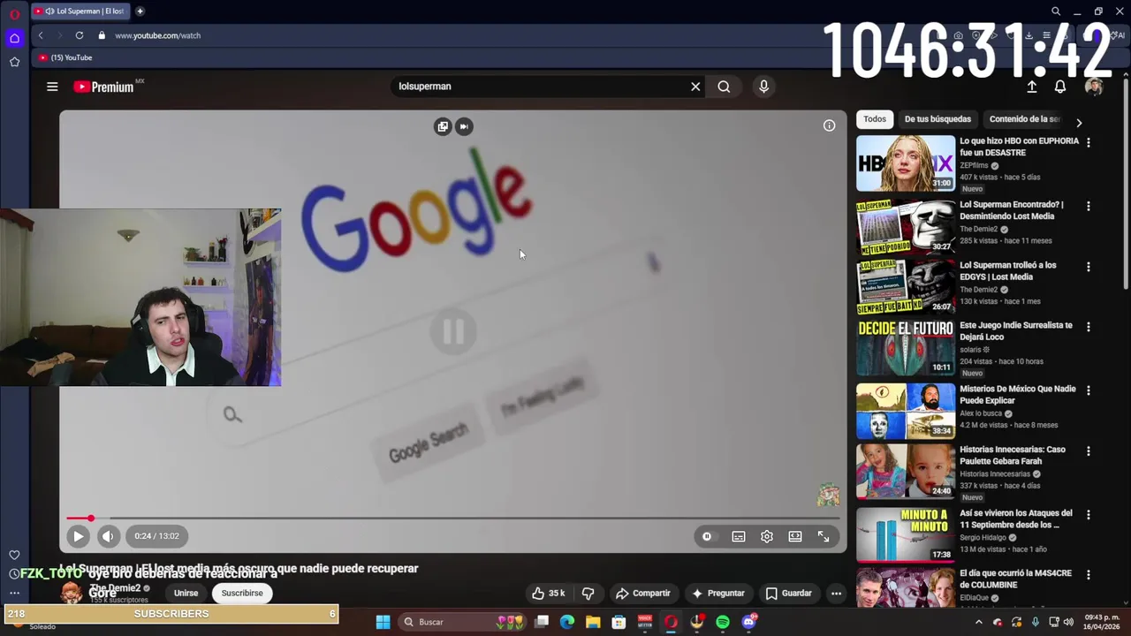Start voice search with the microphone
Viewport: 1131px width, 636px height.
pos(764,87)
